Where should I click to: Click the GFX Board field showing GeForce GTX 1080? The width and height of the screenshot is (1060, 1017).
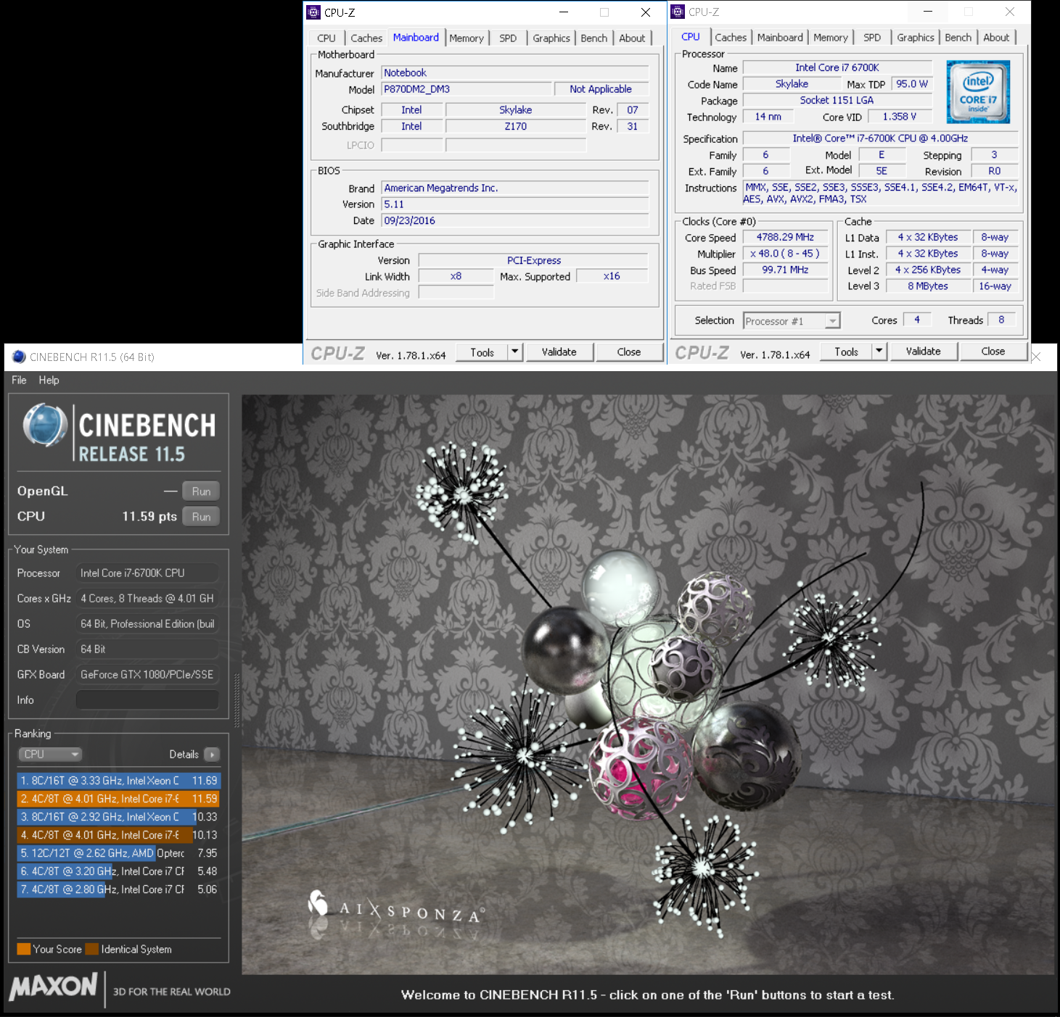pos(147,674)
